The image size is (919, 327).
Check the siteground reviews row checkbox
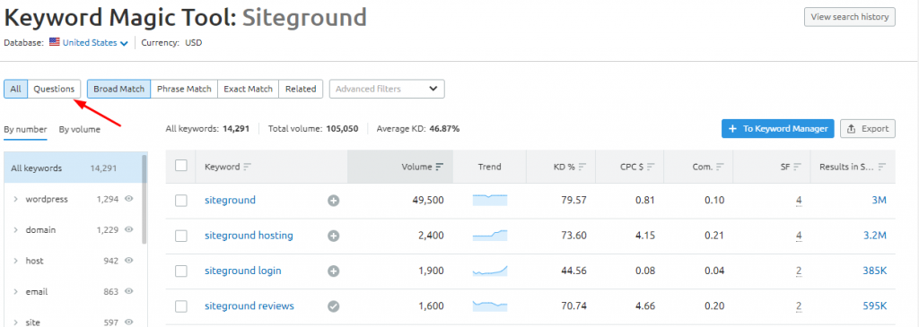(181, 305)
